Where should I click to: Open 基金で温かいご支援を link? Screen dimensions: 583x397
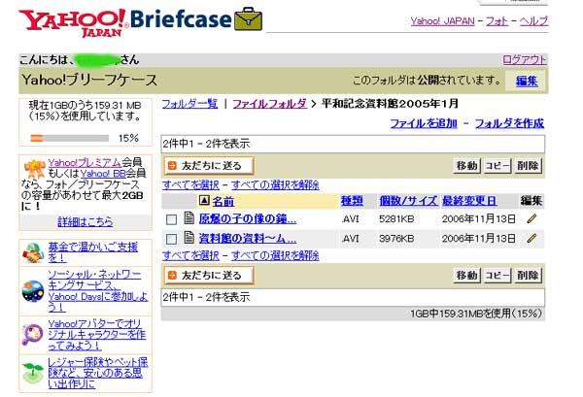click(93, 252)
